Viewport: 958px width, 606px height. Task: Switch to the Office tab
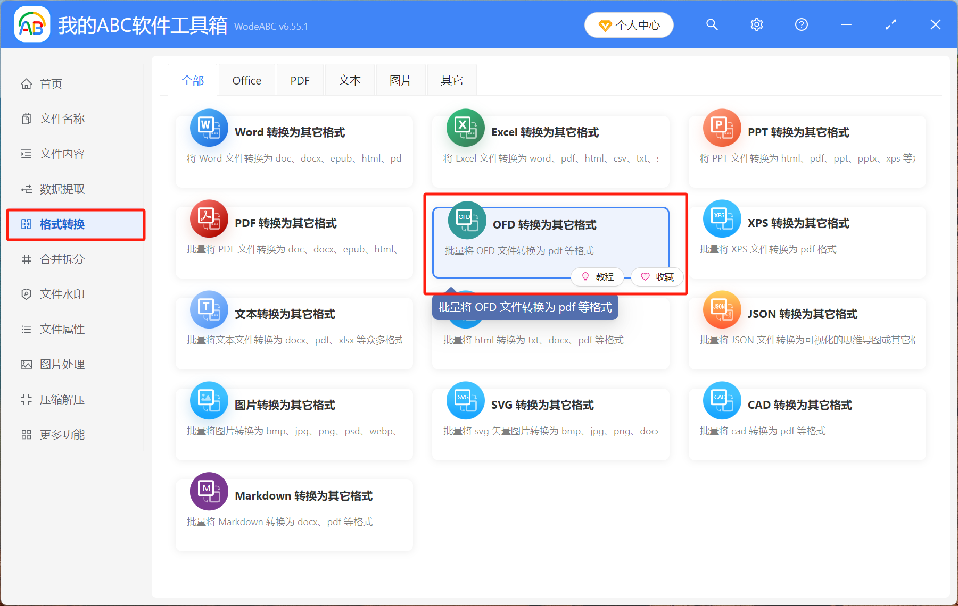point(246,80)
